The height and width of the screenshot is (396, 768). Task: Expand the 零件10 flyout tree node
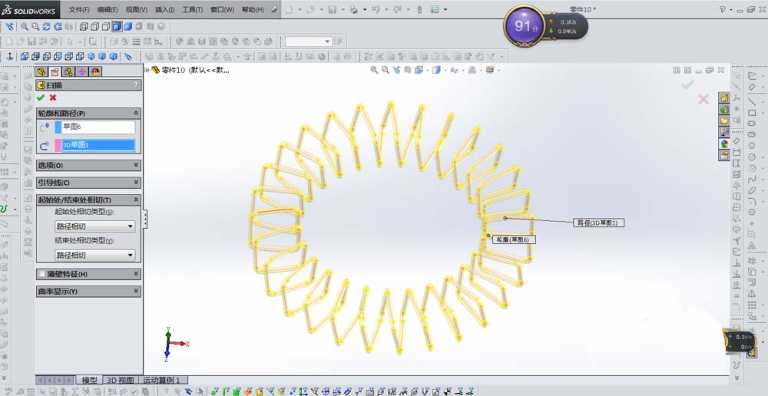tap(147, 71)
